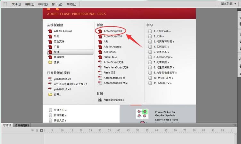The height and width of the screenshot is (144, 241).
Task: Open tutorial 5. 简单交互
Action: [161, 52]
